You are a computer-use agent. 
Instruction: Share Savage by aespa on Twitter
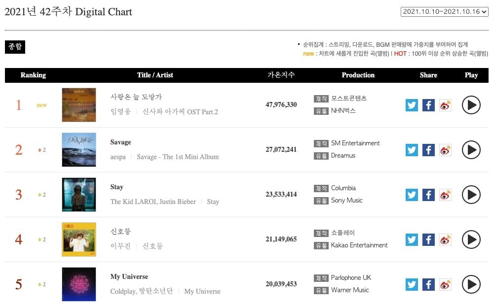pyautogui.click(x=412, y=150)
